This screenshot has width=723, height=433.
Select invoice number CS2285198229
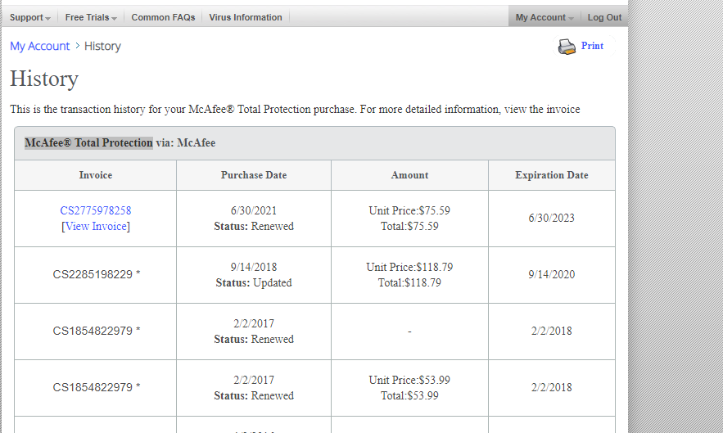(x=93, y=274)
